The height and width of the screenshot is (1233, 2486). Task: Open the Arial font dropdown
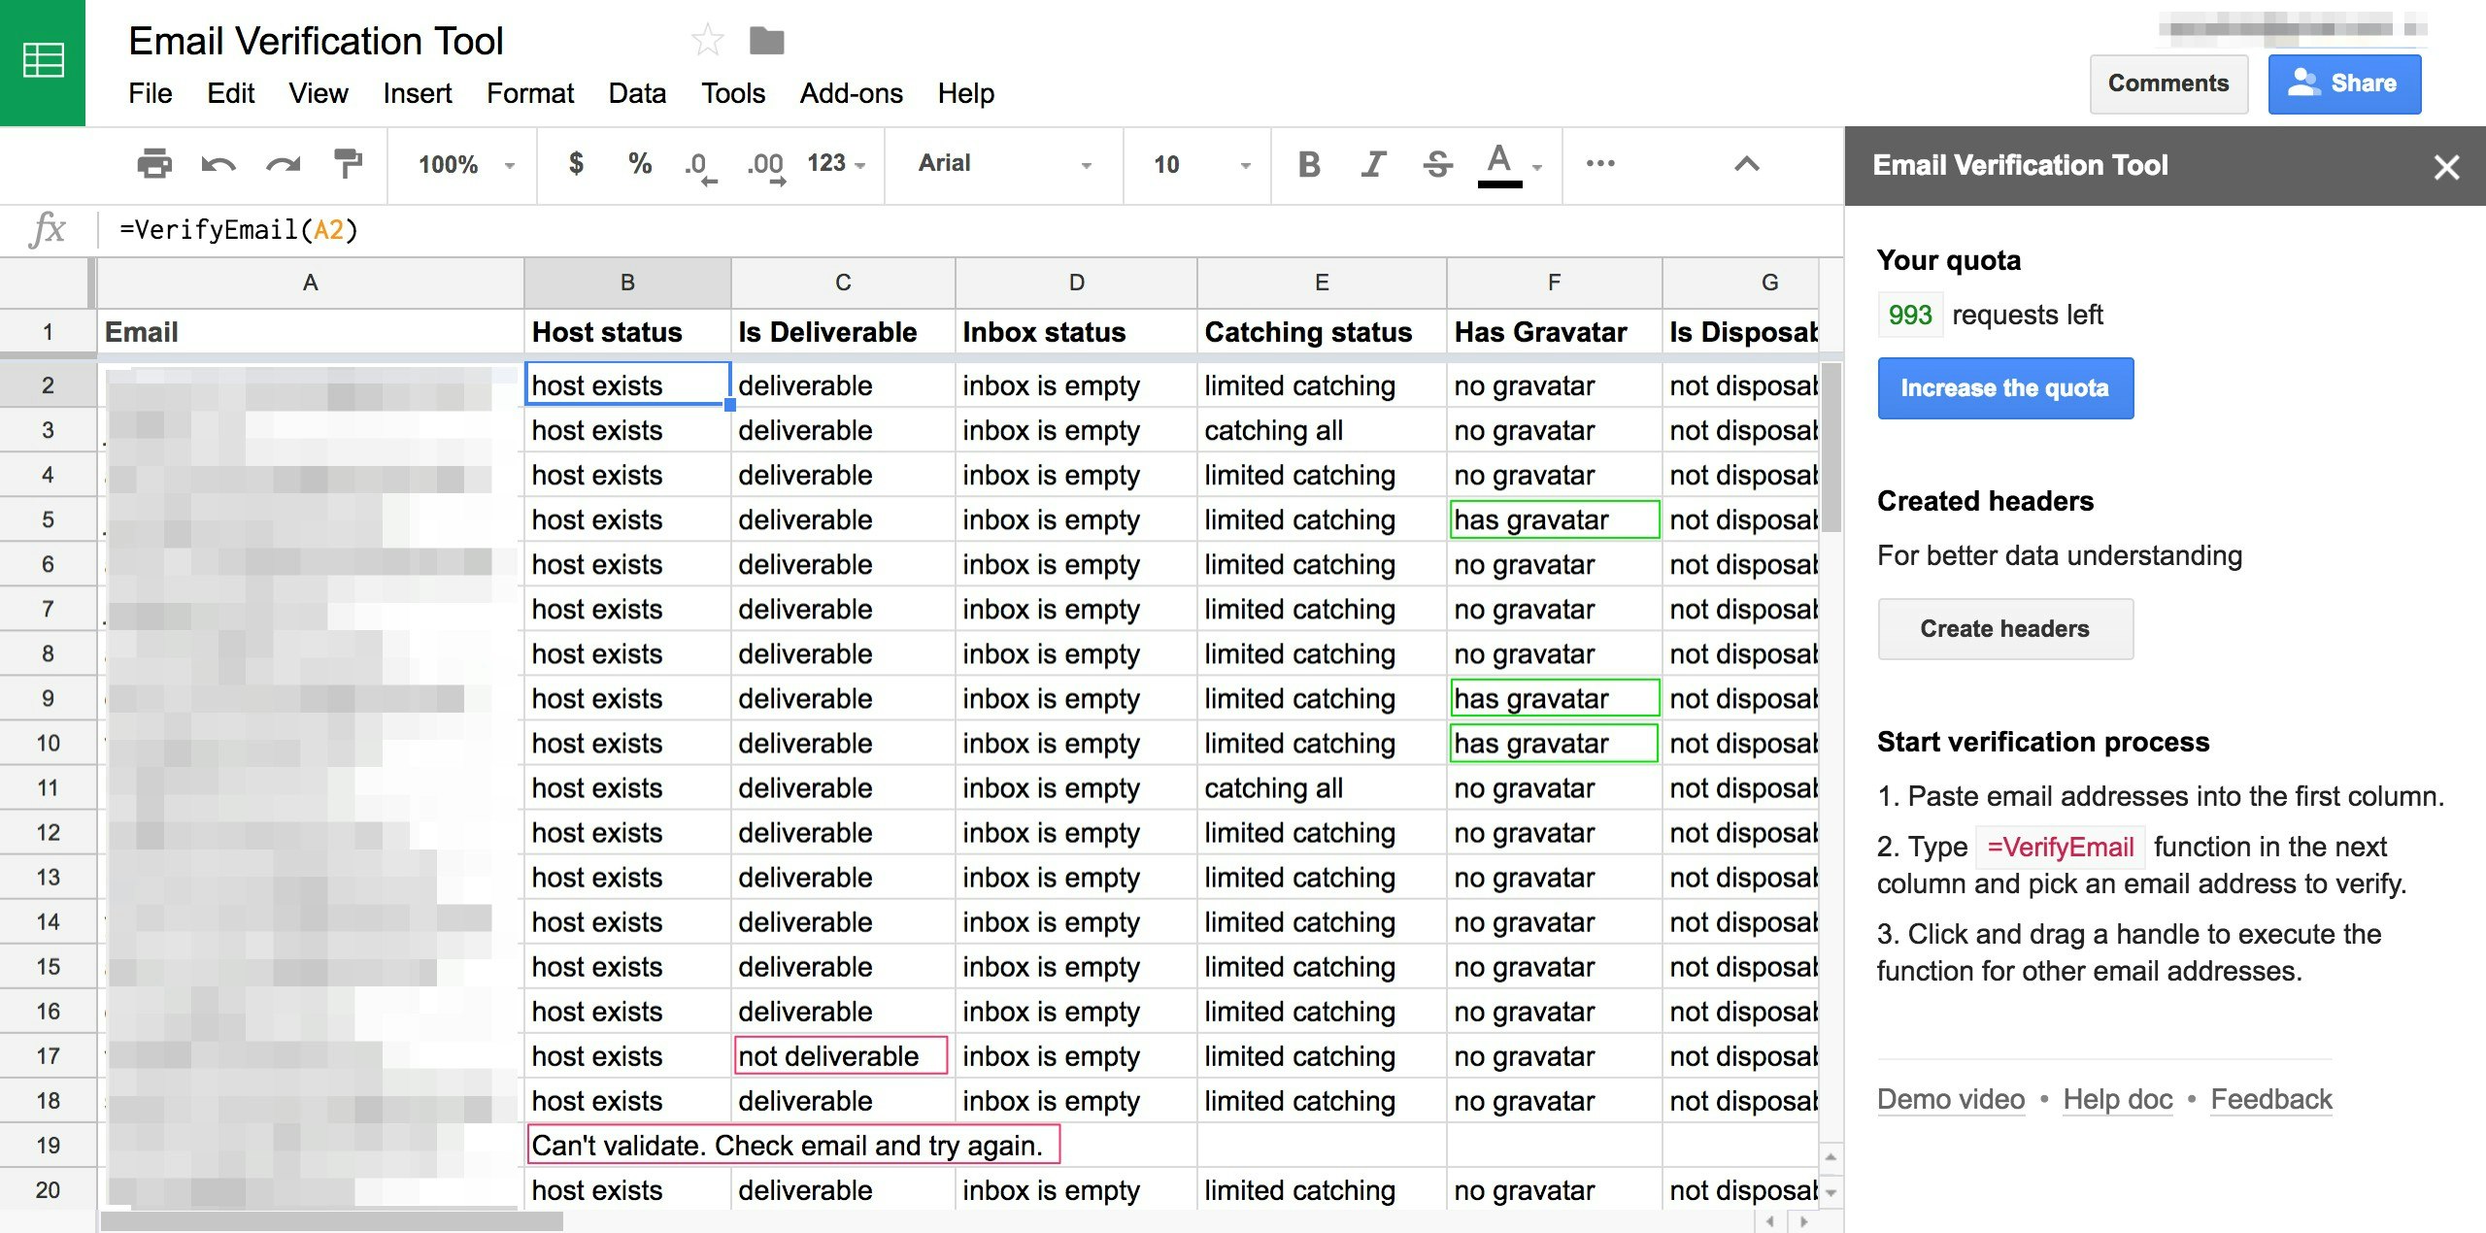click(1004, 163)
